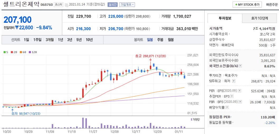This screenshot has height=134, width=279.
Task: Click the stock code 068760
Action: coord(47,5)
